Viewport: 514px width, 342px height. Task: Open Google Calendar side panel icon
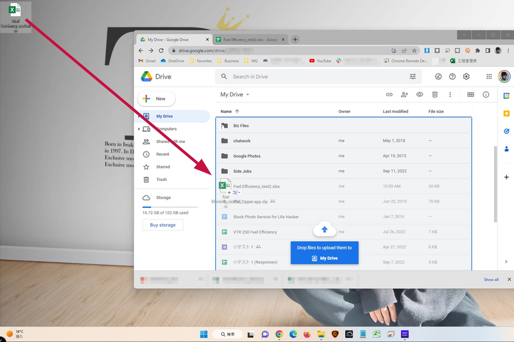pos(506,96)
